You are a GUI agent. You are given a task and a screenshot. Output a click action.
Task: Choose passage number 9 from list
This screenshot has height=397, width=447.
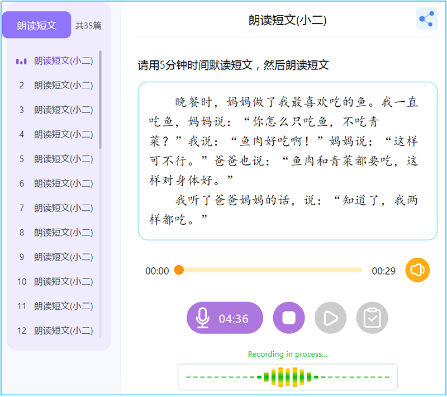(63, 257)
